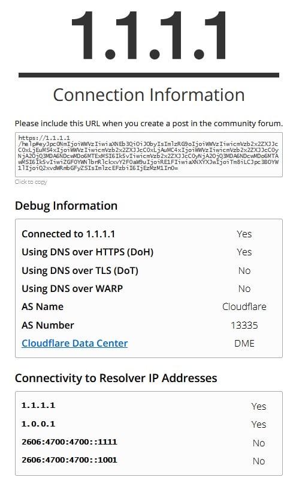The height and width of the screenshot is (480, 290).
Task: Click the Yes value for DNS over HTTPS
Action: pyautogui.click(x=244, y=252)
